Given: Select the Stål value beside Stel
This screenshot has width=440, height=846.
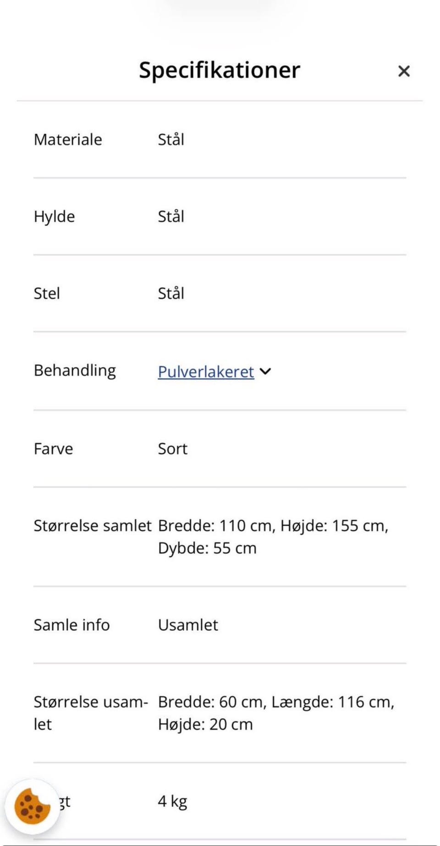Looking at the screenshot, I should [171, 294].
